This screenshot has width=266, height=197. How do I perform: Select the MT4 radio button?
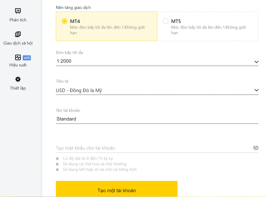pyautogui.click(x=64, y=21)
